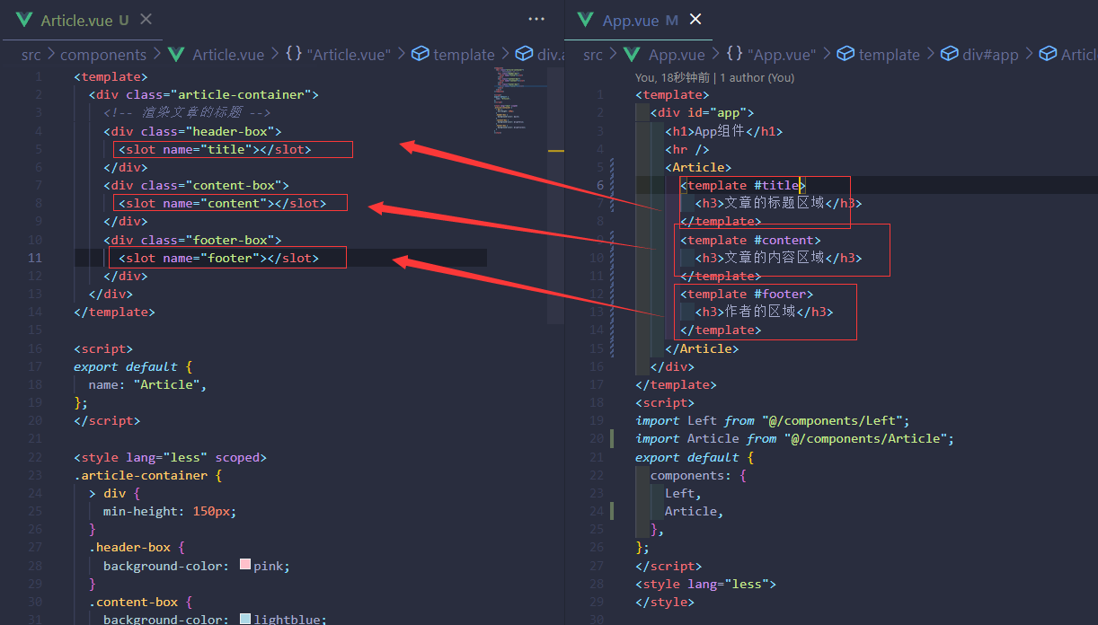Open the pink color swatch picker
Screen dimensions: 1098x625
click(x=245, y=566)
